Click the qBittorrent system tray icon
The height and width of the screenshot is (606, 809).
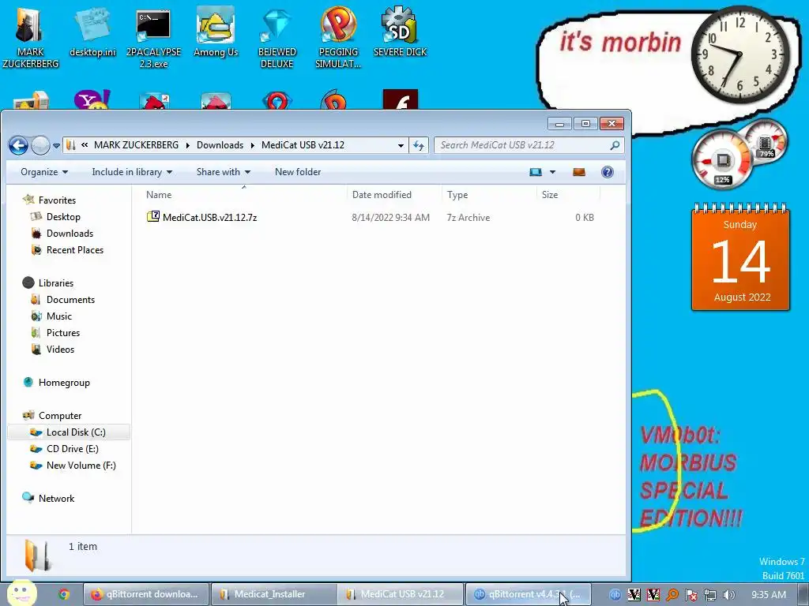click(x=615, y=595)
